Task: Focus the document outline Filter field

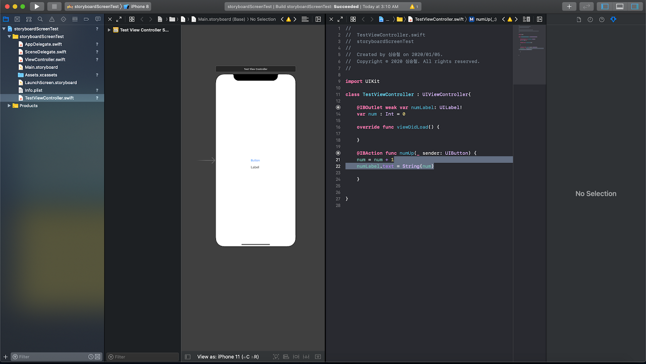Action: (x=143, y=356)
